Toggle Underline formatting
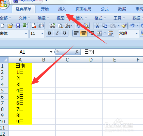 [x=64, y=33]
